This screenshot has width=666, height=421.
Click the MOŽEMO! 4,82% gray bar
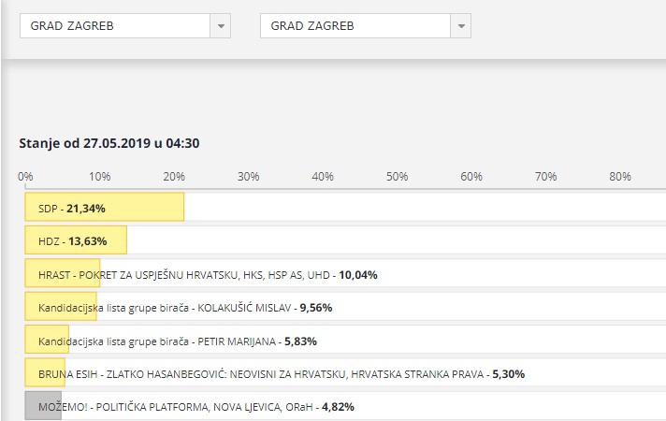[43, 406]
